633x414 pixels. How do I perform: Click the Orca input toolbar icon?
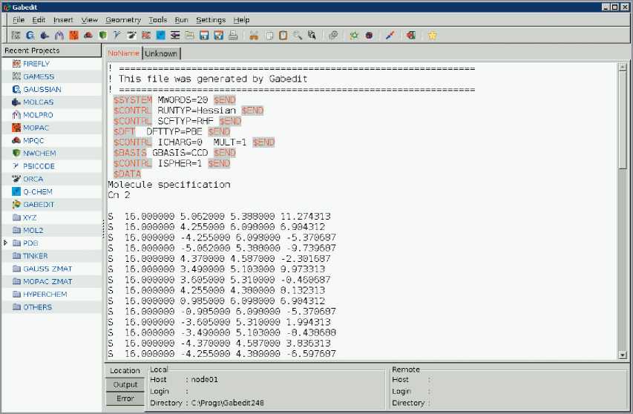tap(131, 36)
